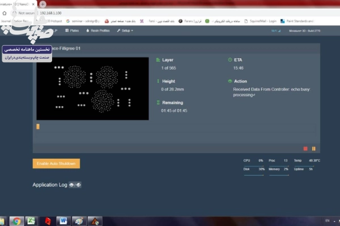340x226 pixels.
Task: Open the SquirrelMail - Login bookmark
Action: pyautogui.click(x=262, y=21)
